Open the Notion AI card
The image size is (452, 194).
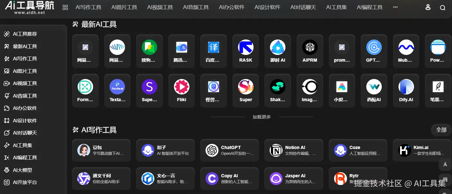click(x=294, y=150)
